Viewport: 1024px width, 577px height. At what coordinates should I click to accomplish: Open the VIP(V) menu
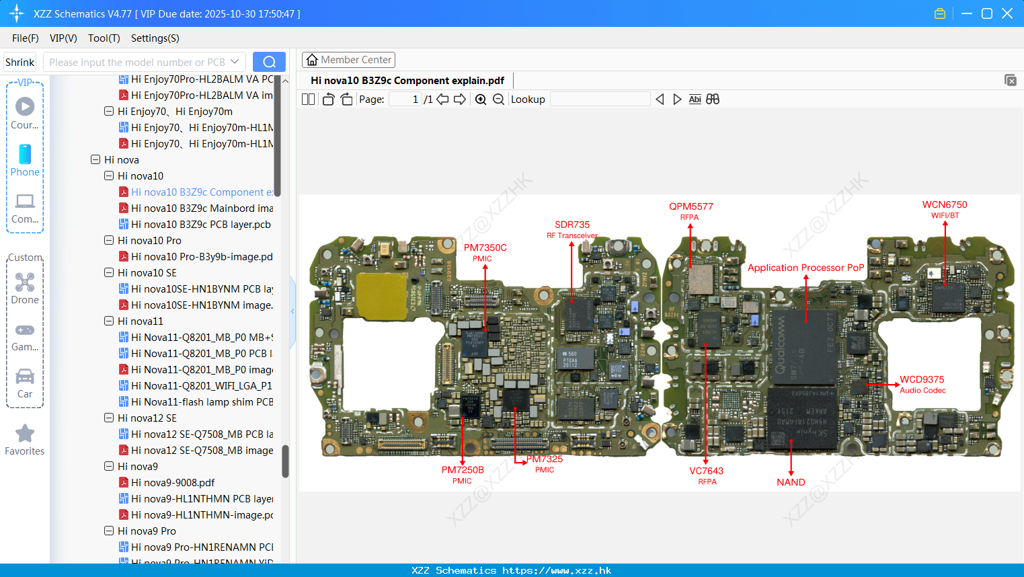click(x=63, y=38)
